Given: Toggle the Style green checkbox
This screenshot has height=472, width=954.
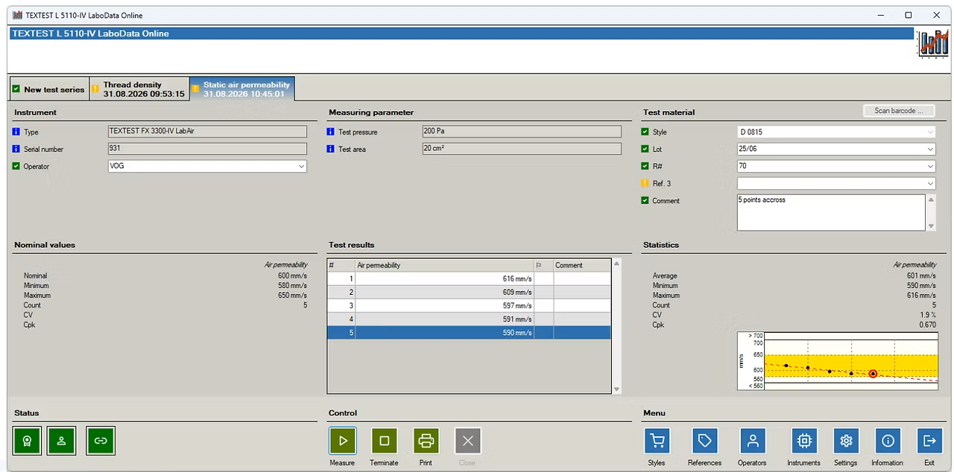Looking at the screenshot, I should point(645,132).
